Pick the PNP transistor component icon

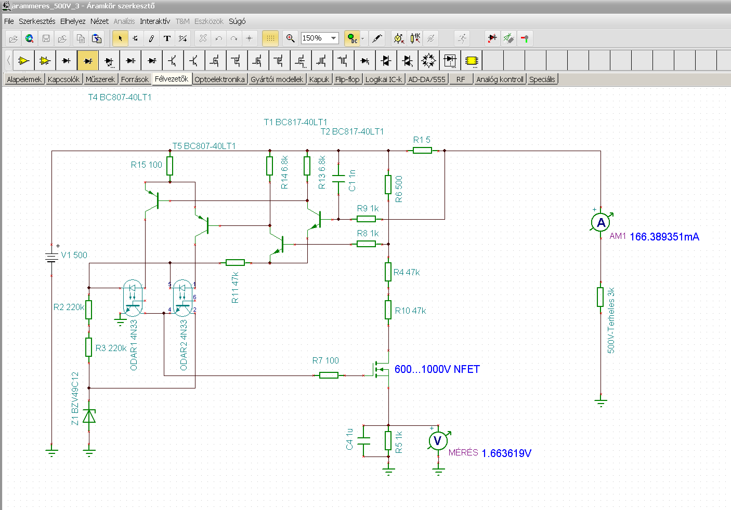pos(194,61)
